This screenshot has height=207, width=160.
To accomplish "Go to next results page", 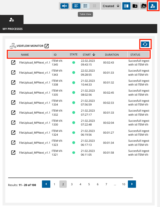I will (x=132, y=184).
